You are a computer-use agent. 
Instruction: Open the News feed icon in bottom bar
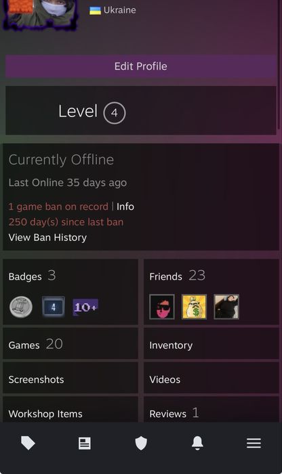85,444
